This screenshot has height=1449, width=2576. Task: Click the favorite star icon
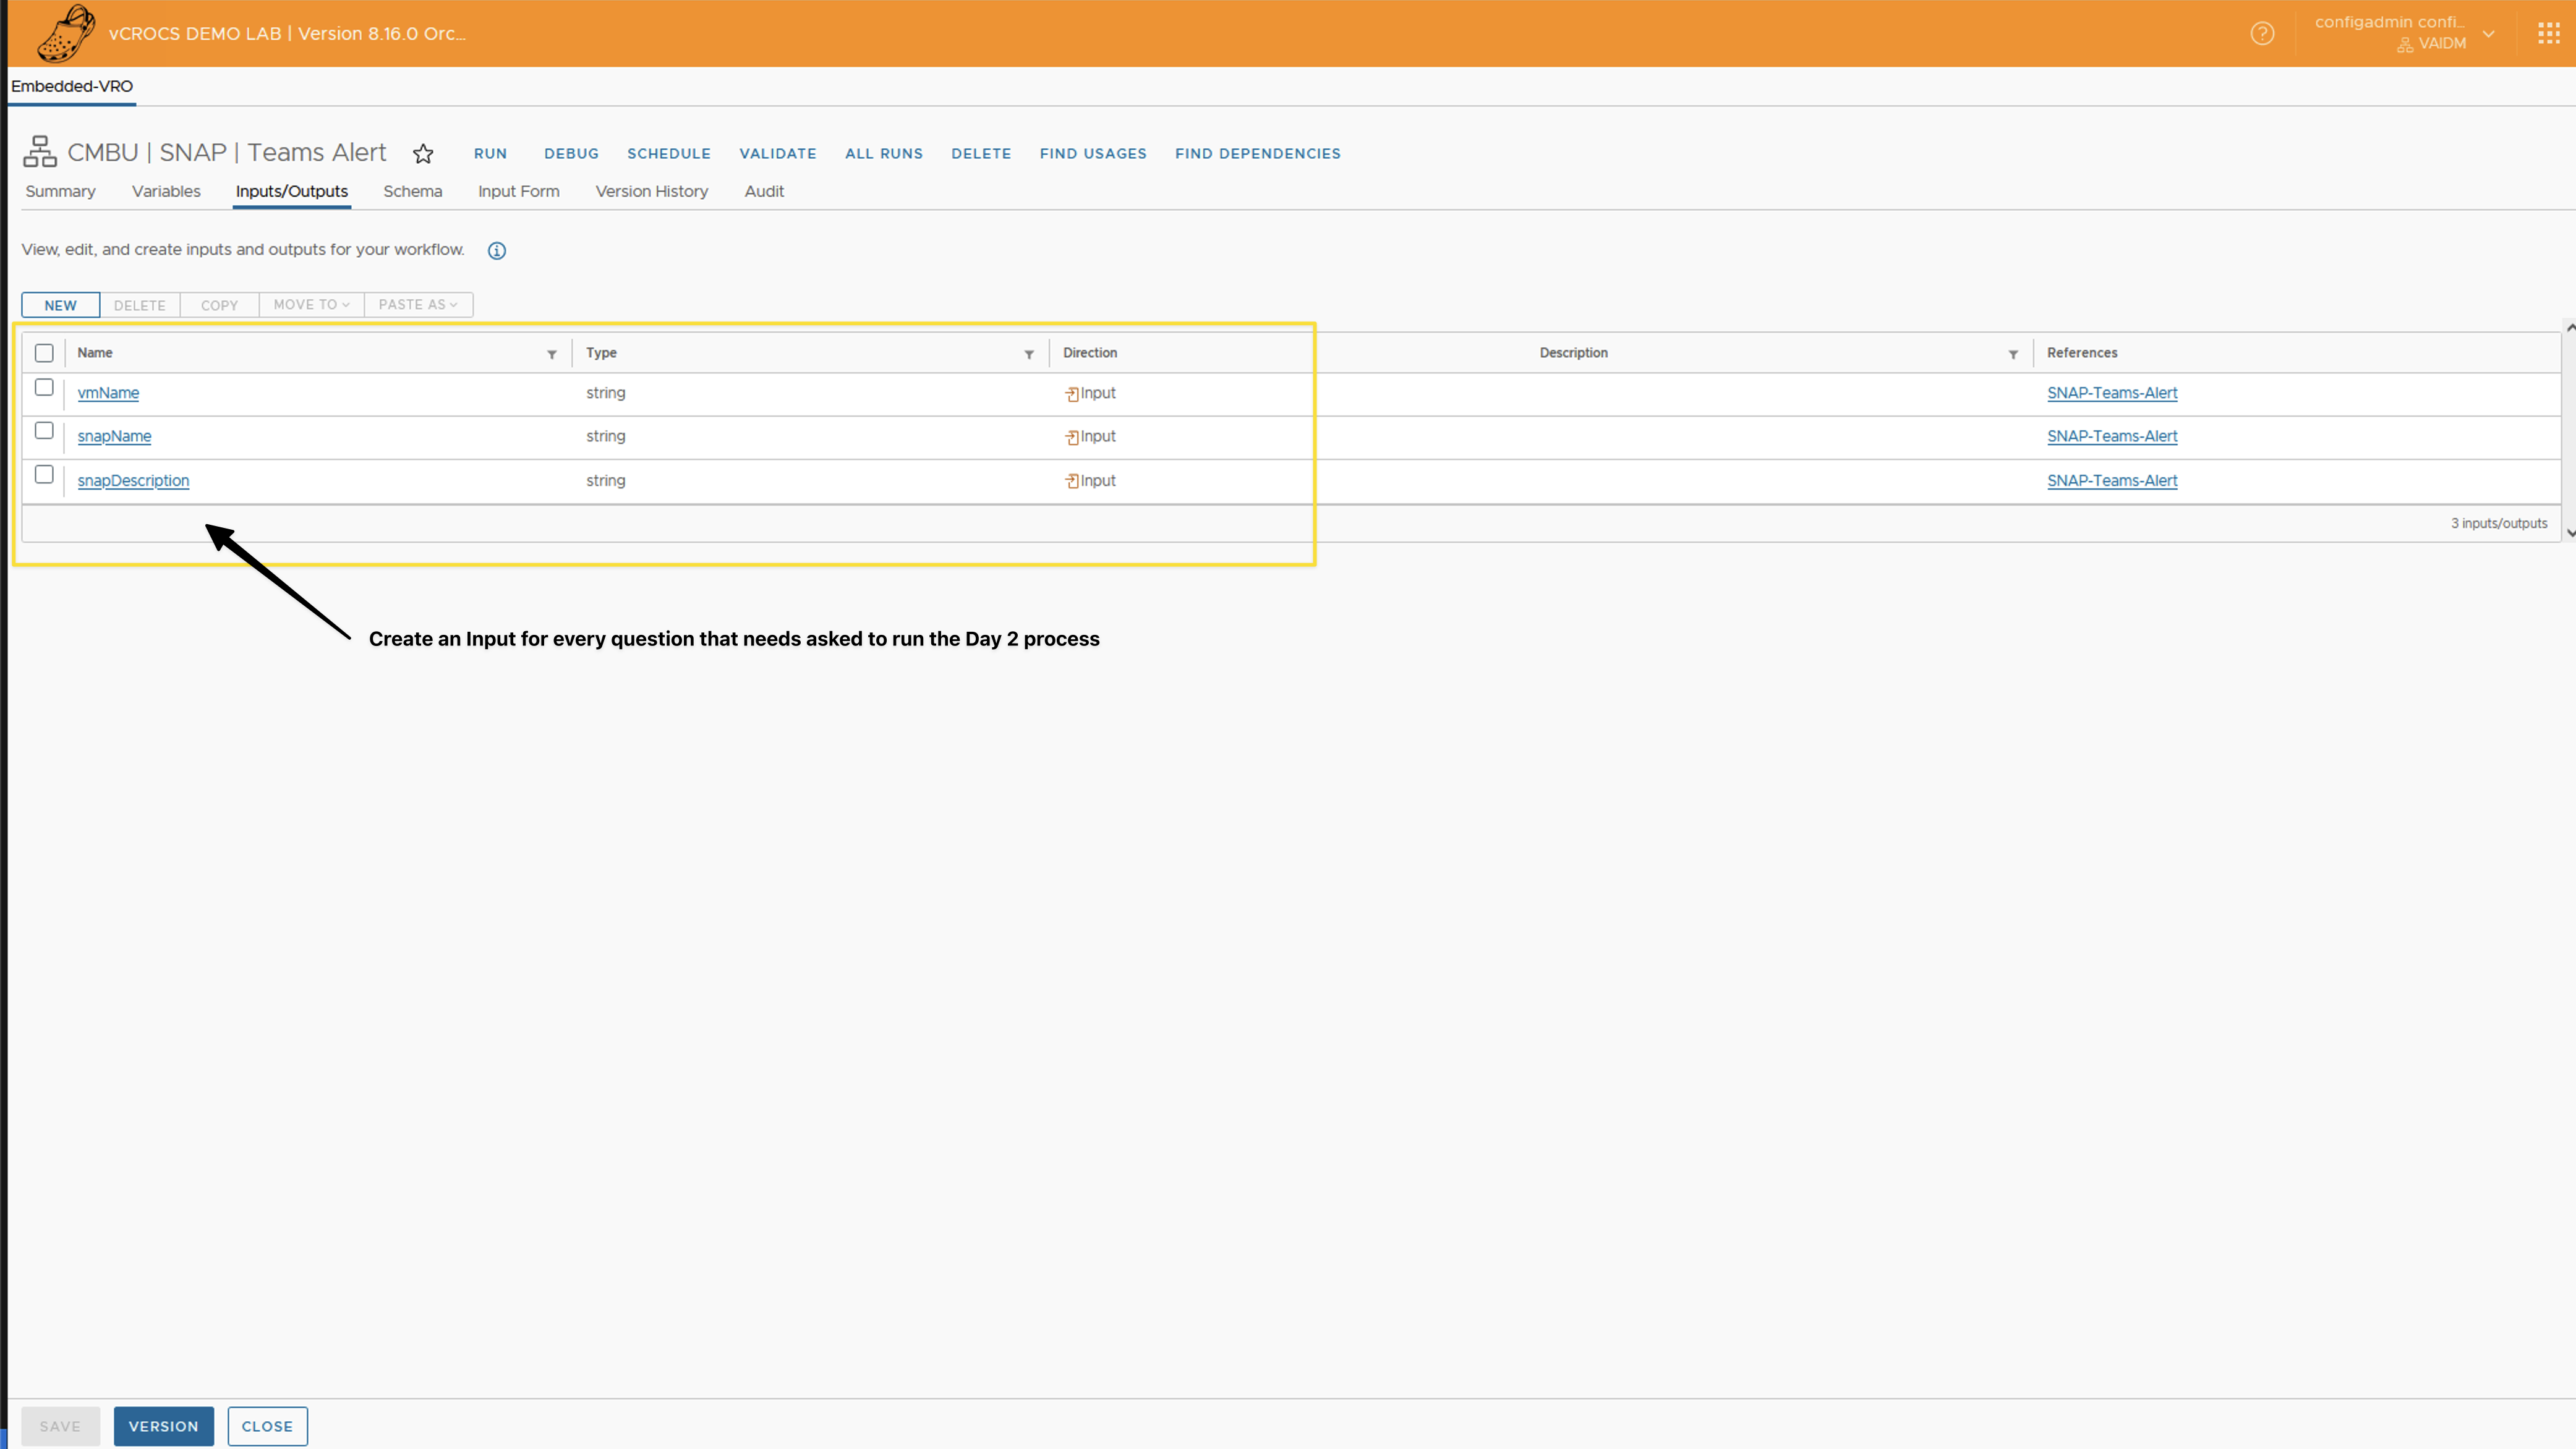(x=423, y=153)
